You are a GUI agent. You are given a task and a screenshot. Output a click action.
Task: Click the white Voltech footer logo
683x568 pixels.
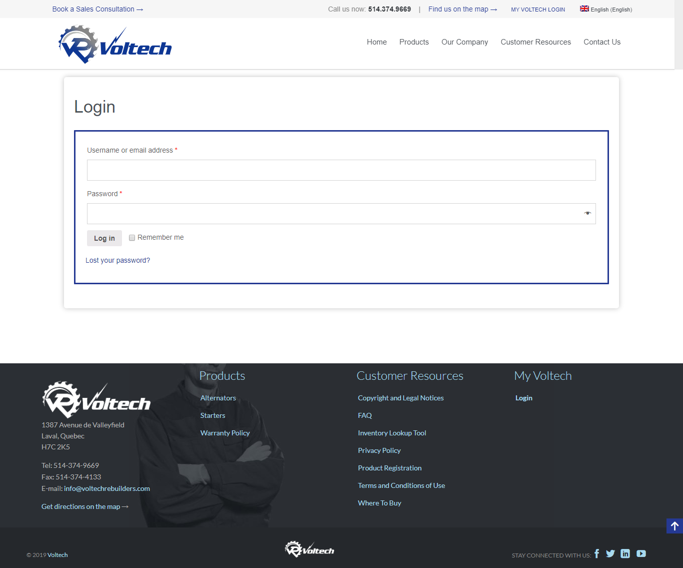[x=96, y=400]
